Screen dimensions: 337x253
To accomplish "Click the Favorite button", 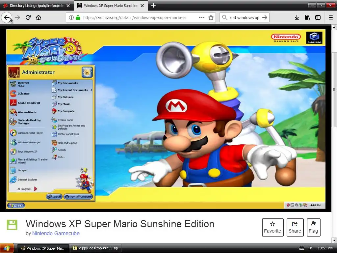I will 272,227.
